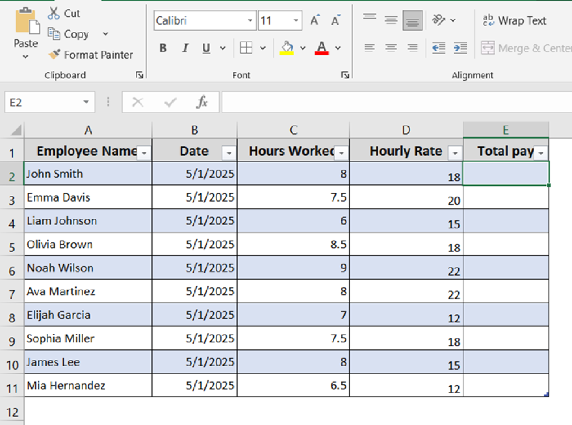
Task: Underline the selected cell
Action: click(x=206, y=48)
